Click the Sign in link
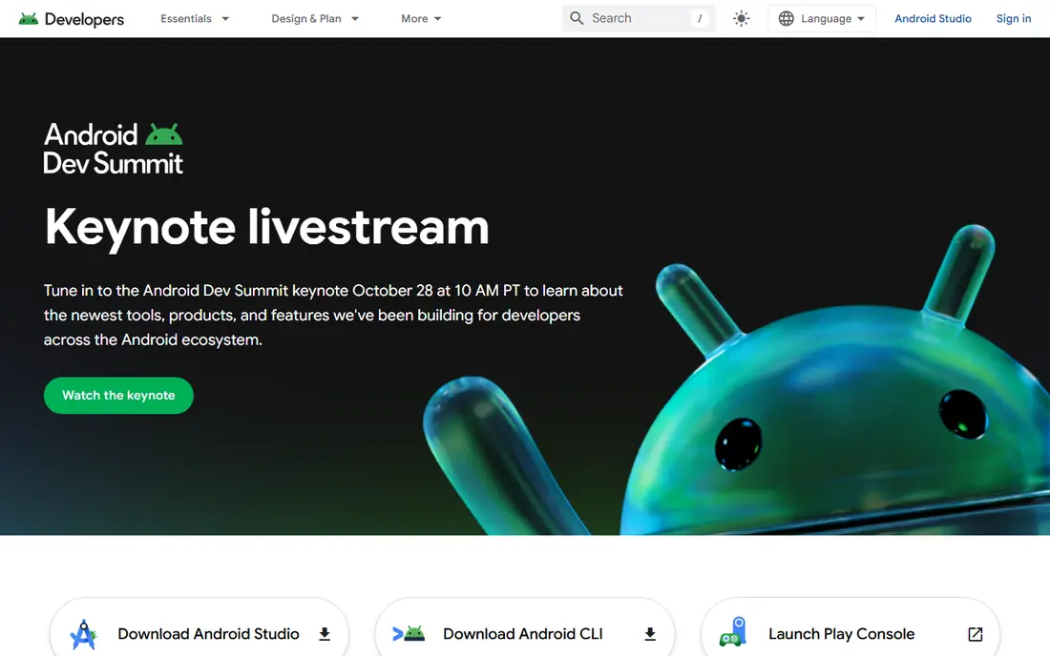The image size is (1050, 656). (x=1013, y=19)
